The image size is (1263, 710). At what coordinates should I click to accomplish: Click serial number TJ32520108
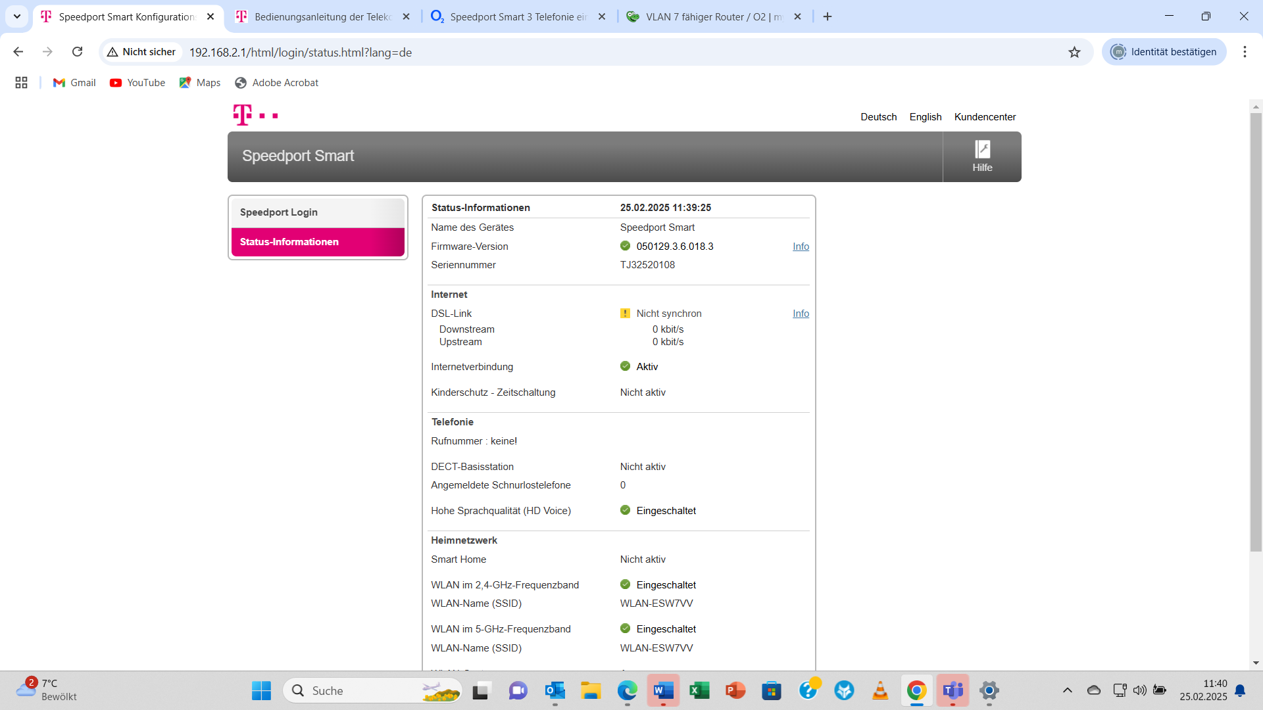647,265
